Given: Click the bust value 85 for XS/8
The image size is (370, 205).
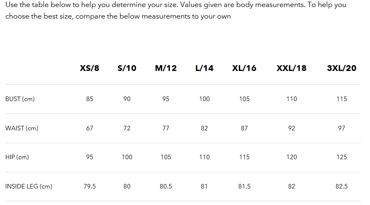Looking at the screenshot, I should pos(90,99).
